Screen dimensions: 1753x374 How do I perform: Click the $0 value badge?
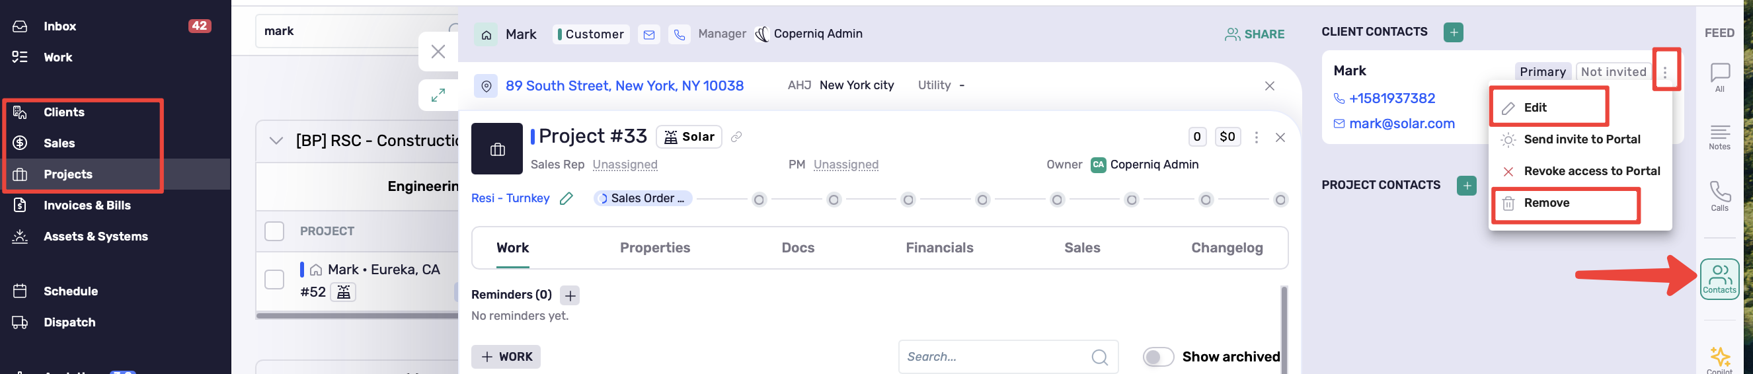tap(1227, 137)
